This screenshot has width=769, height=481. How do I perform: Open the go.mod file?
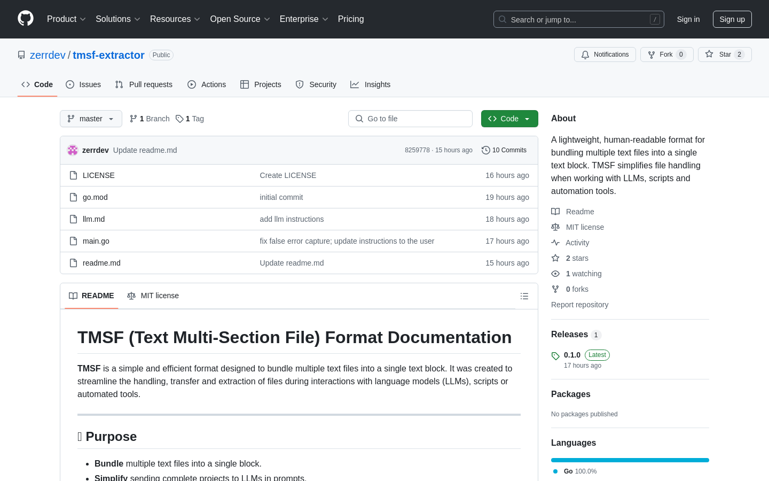(x=95, y=197)
